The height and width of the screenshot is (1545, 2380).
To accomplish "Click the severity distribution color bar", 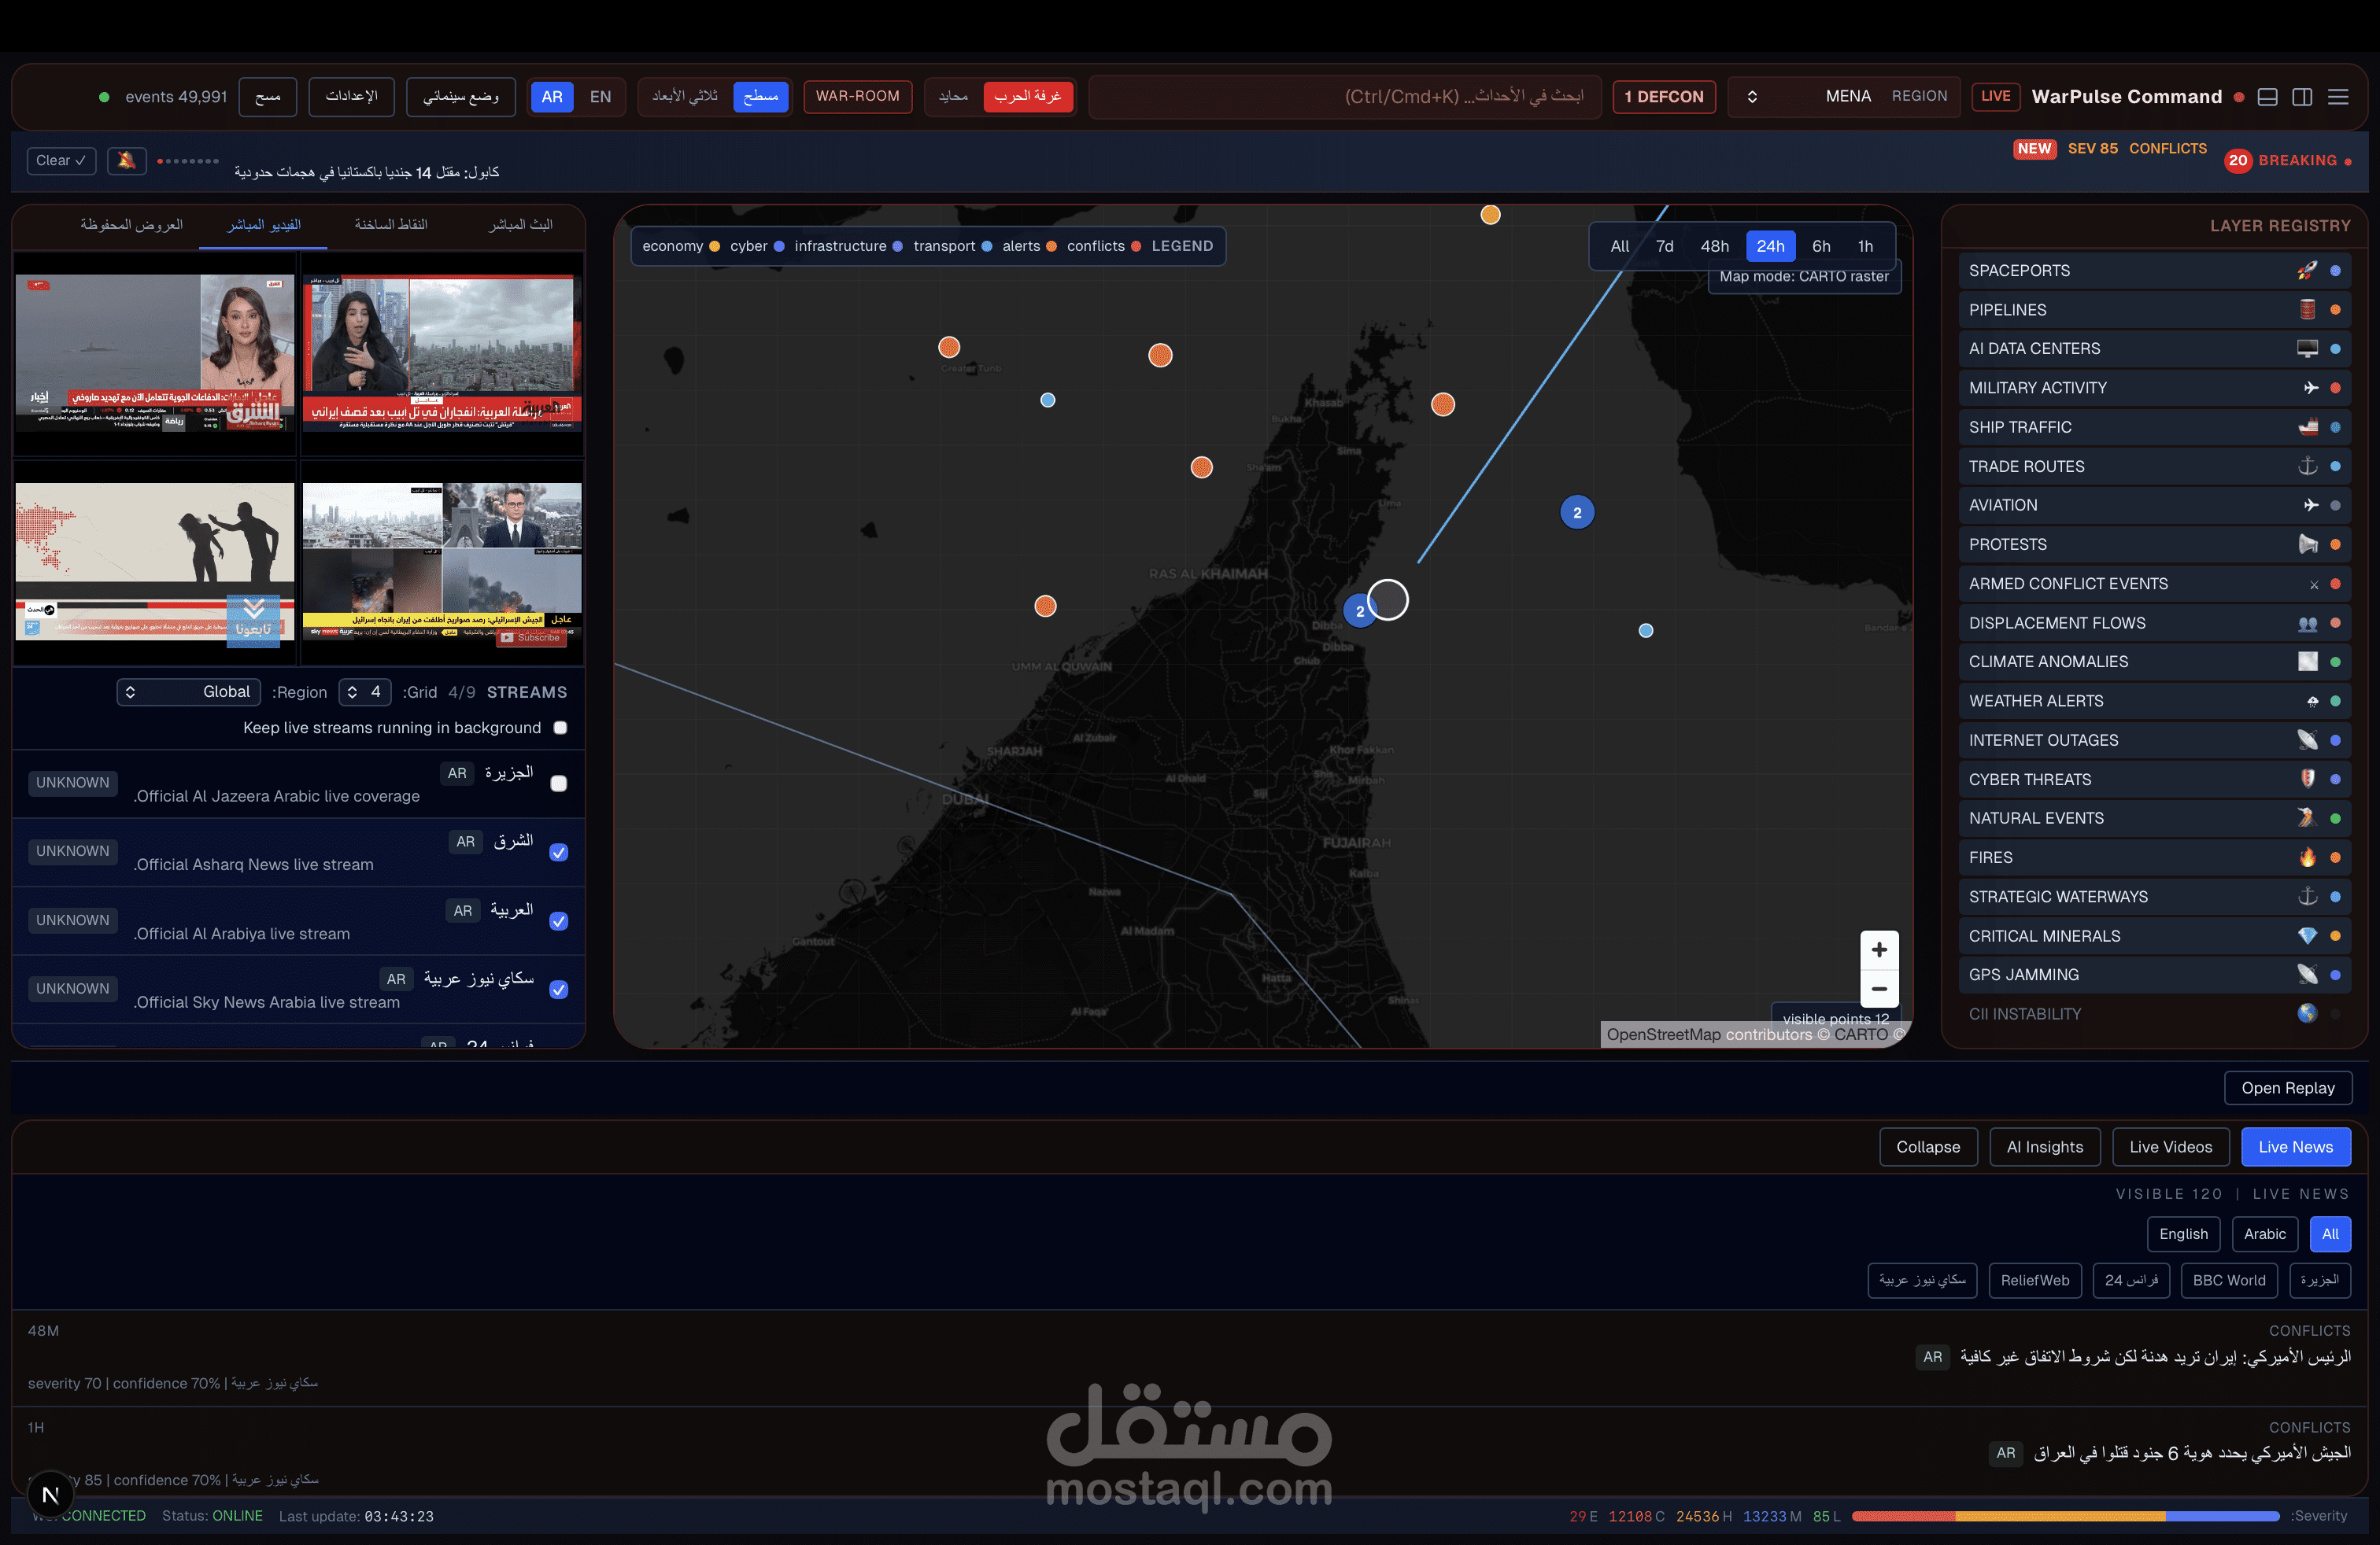I will 2065,1516.
